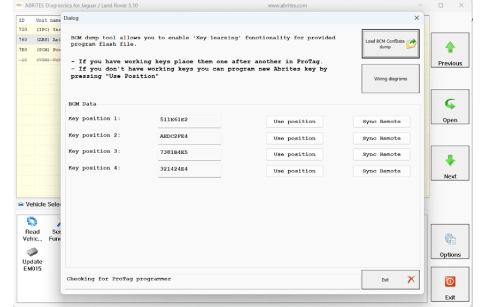Sync Remote for Key position 3
Image resolution: width=486 pixels, height=307 pixels.
coord(381,154)
